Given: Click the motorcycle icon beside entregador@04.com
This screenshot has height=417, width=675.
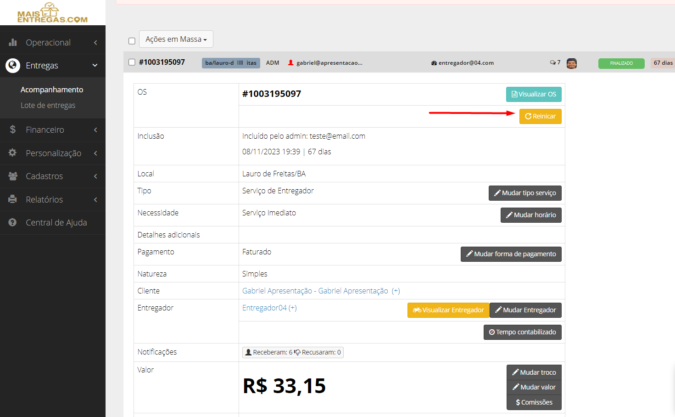Looking at the screenshot, I should (x=434, y=63).
